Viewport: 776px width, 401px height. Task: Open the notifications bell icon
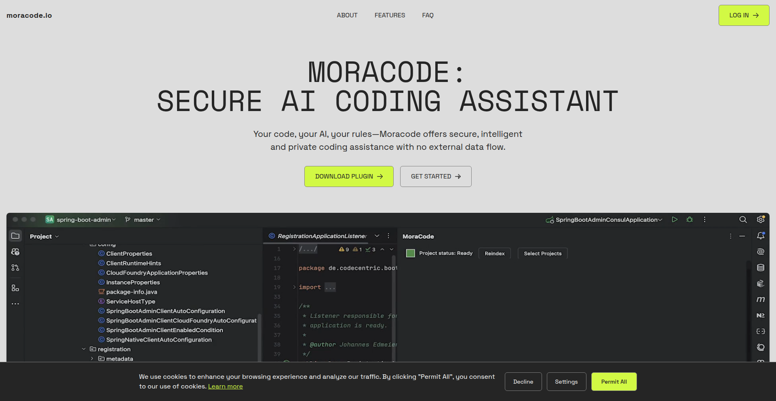(x=761, y=235)
